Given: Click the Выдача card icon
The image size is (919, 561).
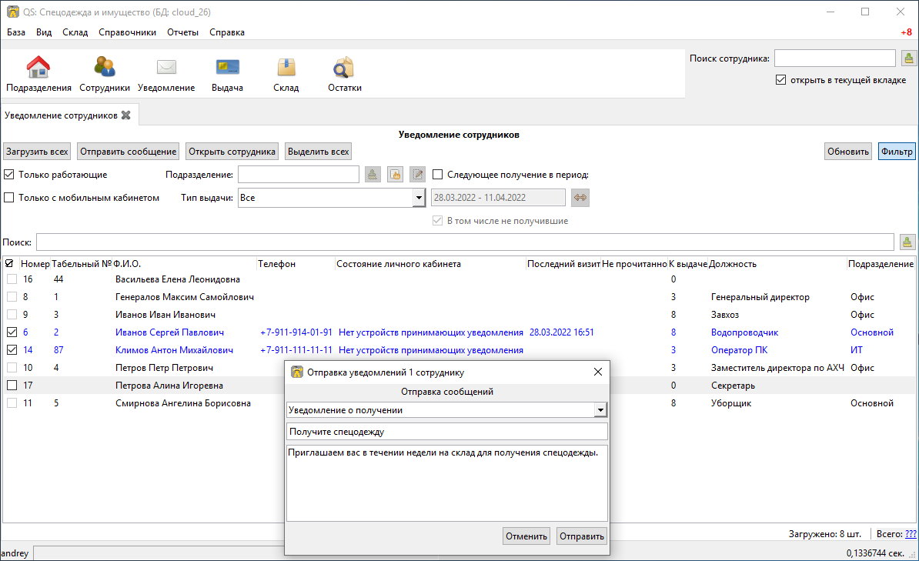Looking at the screenshot, I should [x=227, y=68].
